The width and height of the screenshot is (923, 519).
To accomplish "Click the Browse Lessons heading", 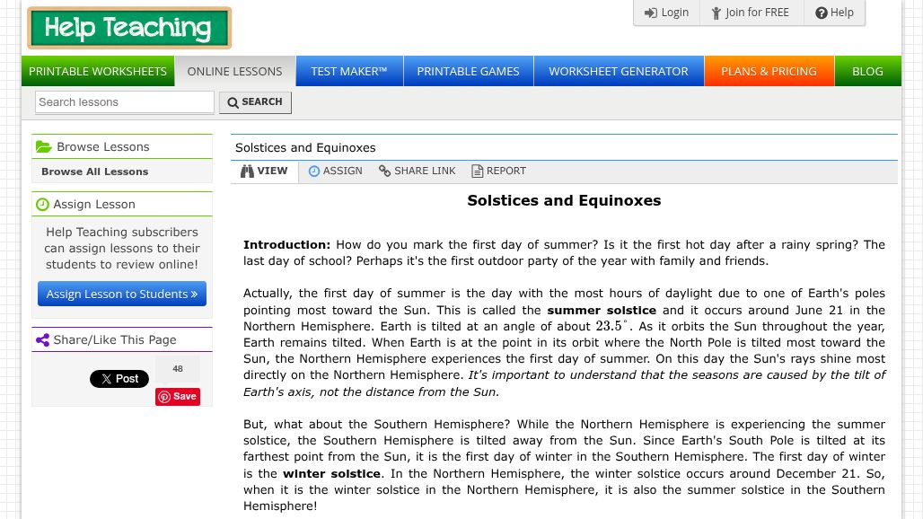I will click(x=103, y=146).
